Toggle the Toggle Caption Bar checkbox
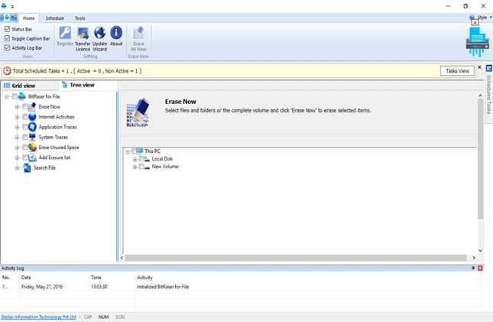Screen dimensions: 493x322 pos(7,38)
